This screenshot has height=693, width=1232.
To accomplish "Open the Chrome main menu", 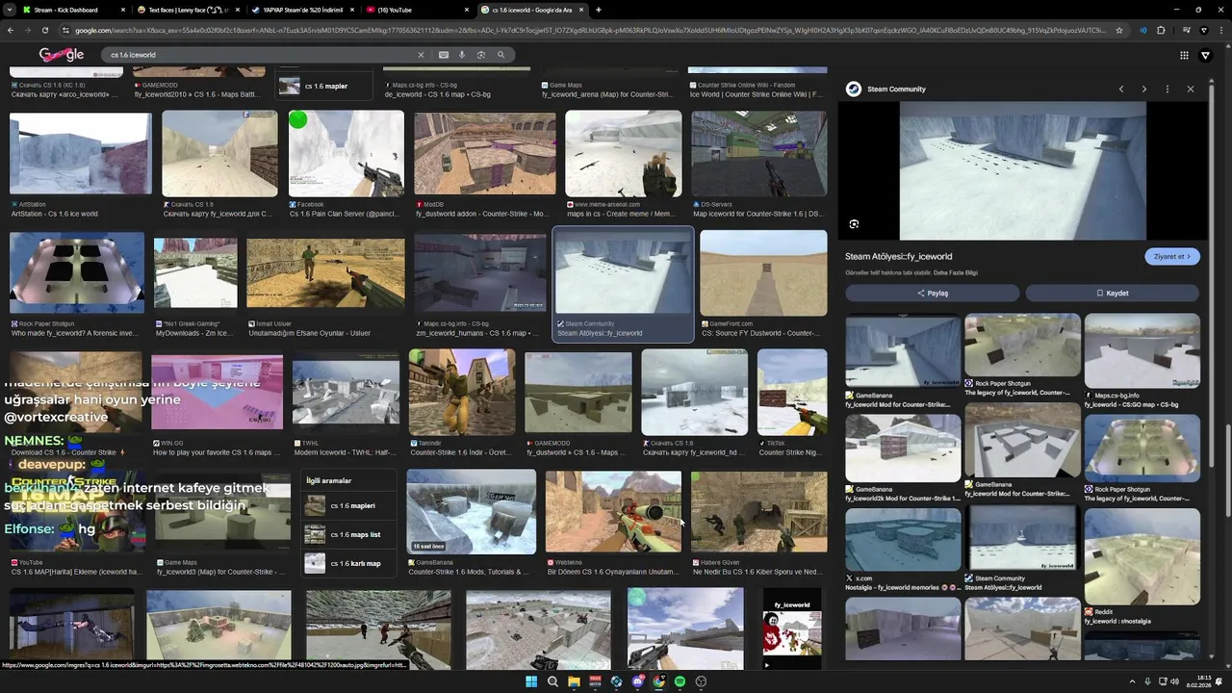I will tap(1222, 30).
